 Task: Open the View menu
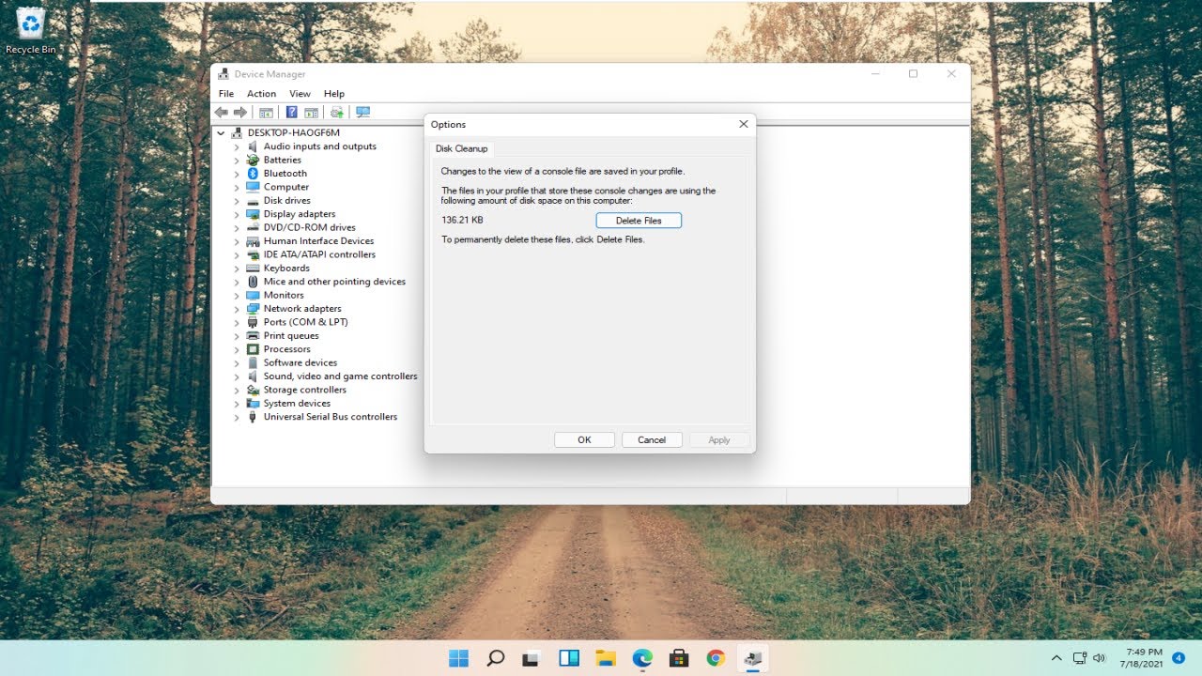[300, 94]
